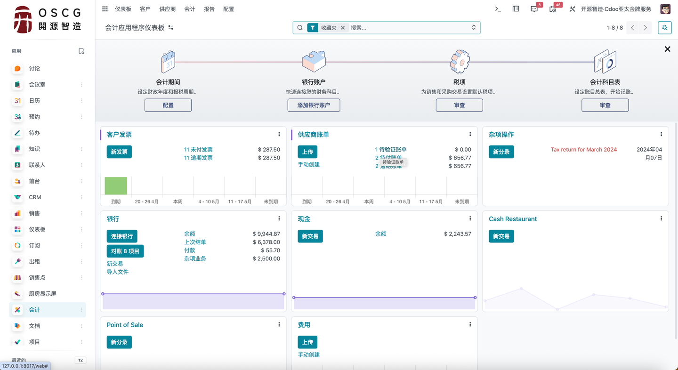Click the user avatar in the top right

point(665,8)
